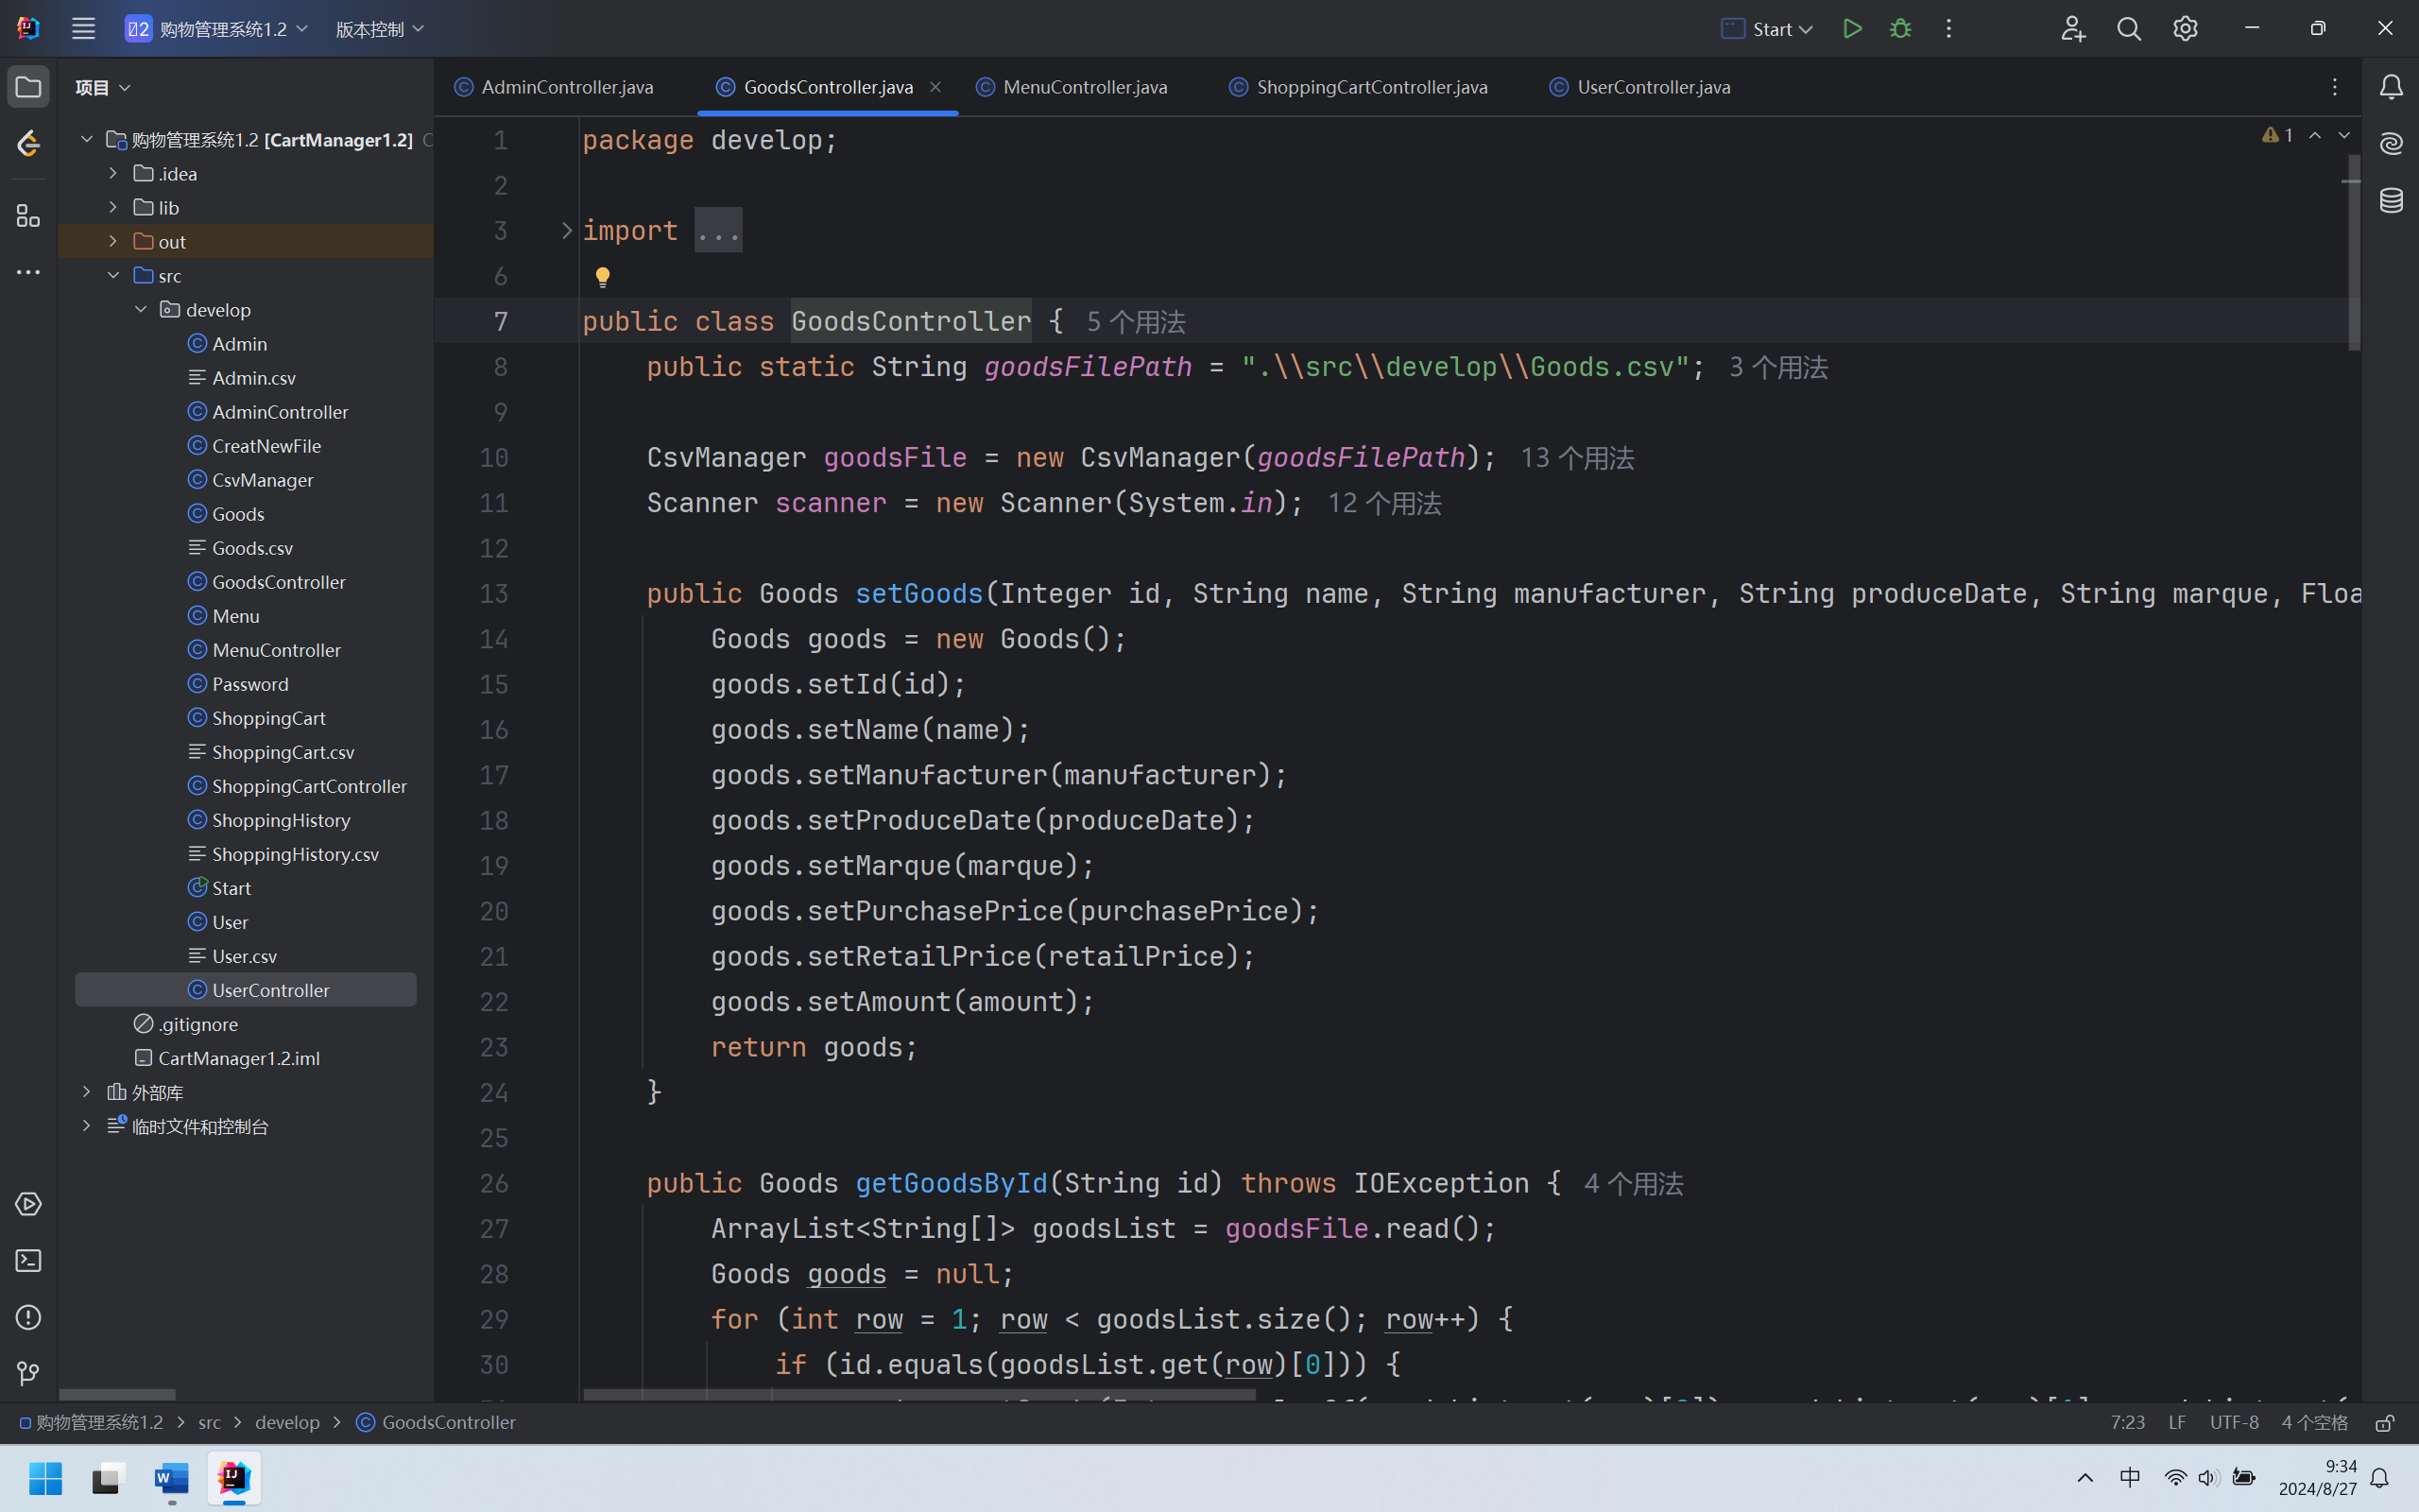Switch to ShoppingCartController.java tab

pos(1370,87)
